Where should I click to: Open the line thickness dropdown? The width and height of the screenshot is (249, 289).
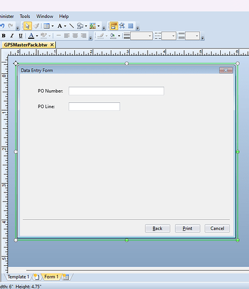[x=141, y=36]
